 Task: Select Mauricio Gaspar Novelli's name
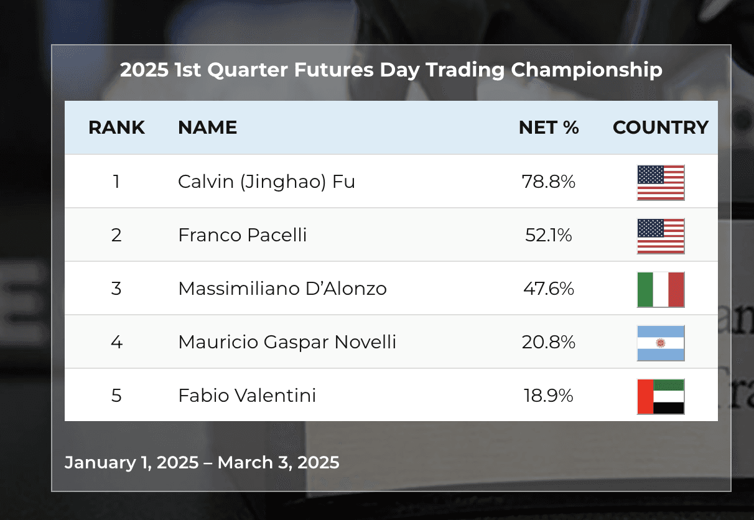(x=287, y=342)
